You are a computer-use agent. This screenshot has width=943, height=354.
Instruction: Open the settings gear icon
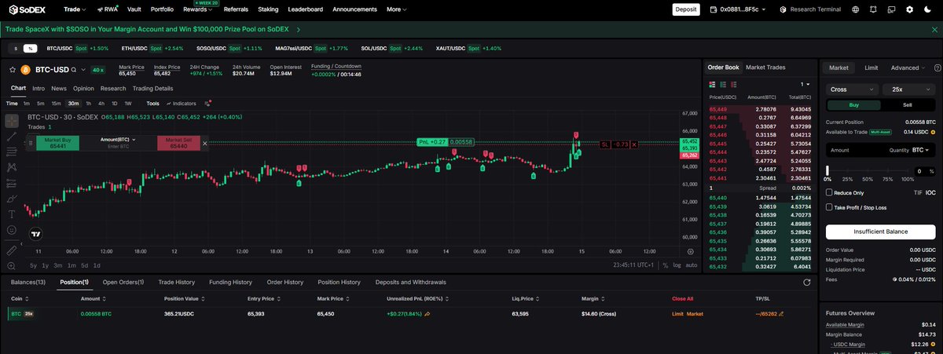(909, 9)
